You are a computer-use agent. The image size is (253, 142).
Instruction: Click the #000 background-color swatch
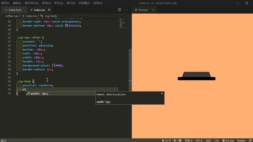[54, 65]
